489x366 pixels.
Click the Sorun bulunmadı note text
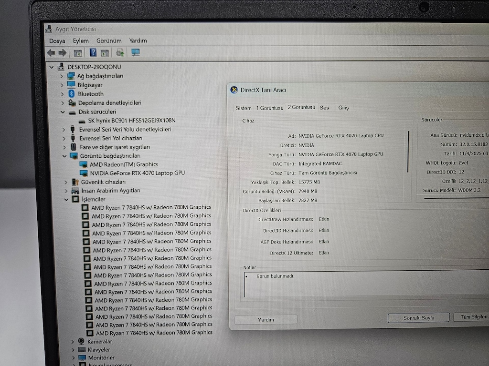click(275, 276)
